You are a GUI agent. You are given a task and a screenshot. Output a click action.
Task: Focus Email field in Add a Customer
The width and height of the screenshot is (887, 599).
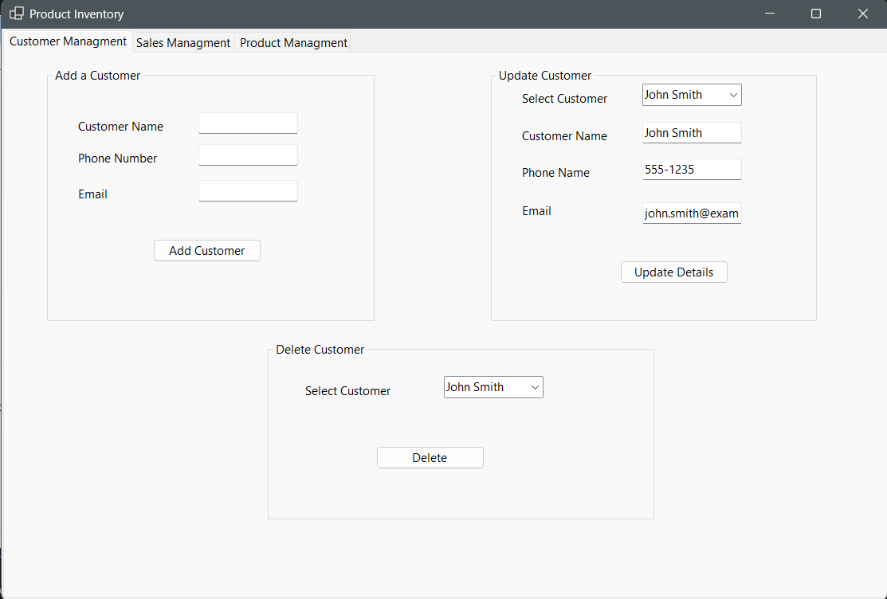[x=248, y=191]
